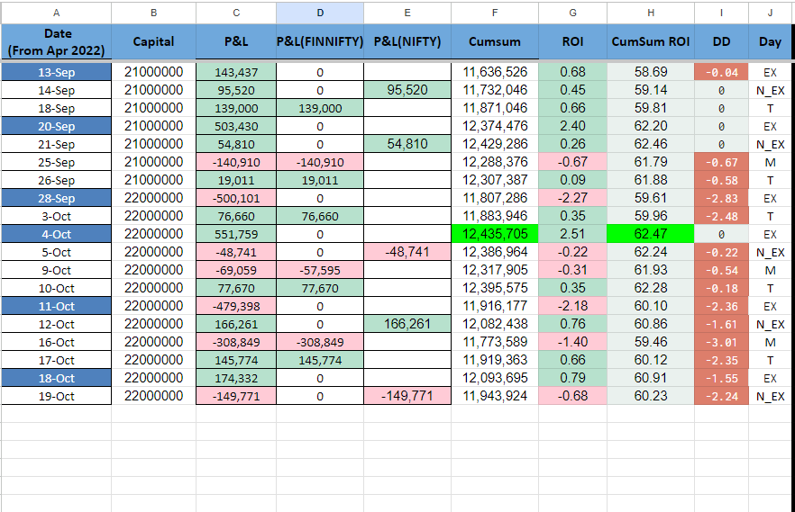Click ROI value 2.40

pos(572,126)
